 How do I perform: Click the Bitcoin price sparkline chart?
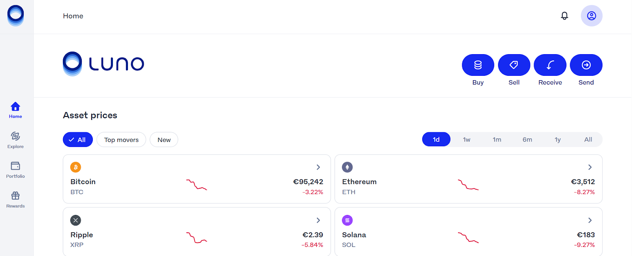(197, 185)
